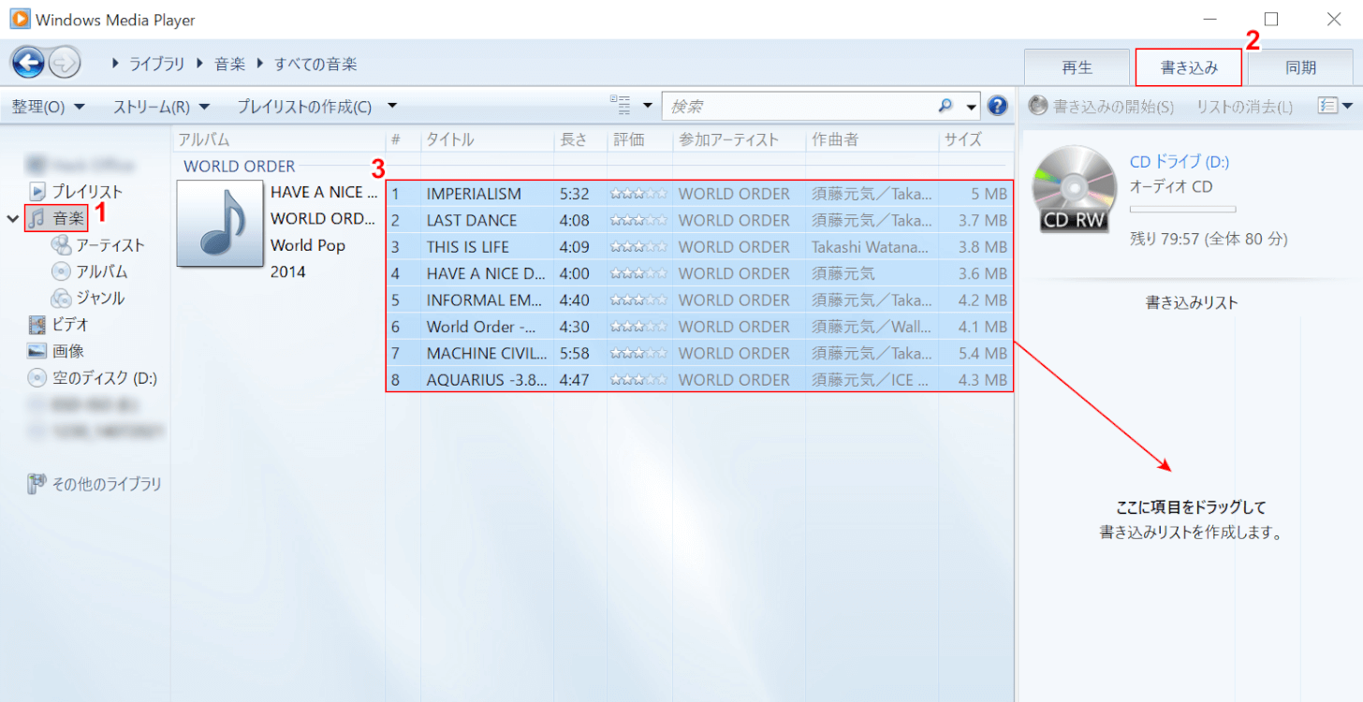Click the view options icon beside search
Screen dimensions: 1363x702
click(620, 104)
